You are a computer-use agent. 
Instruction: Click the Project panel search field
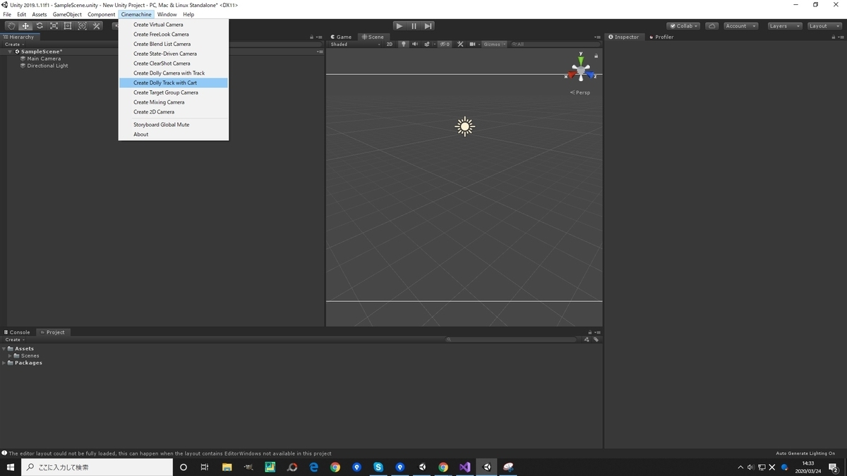click(x=512, y=339)
